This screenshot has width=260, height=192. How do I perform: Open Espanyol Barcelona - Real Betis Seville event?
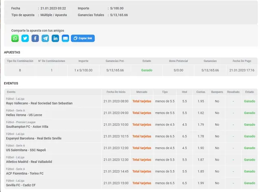[x=34, y=138]
